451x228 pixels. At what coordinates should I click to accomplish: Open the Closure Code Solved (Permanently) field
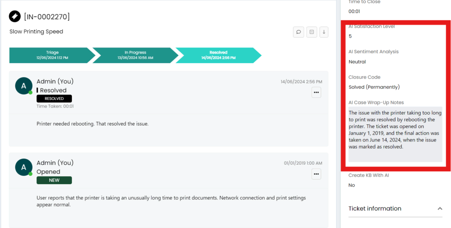click(x=374, y=87)
